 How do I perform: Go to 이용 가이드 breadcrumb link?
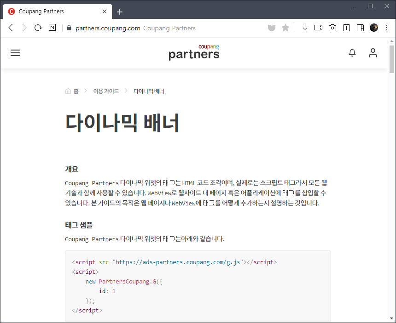click(x=106, y=91)
